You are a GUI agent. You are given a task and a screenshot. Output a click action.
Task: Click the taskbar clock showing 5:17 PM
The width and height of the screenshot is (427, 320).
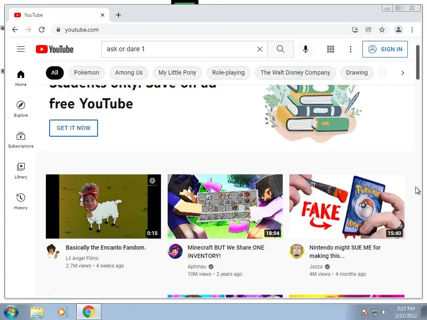406,312
